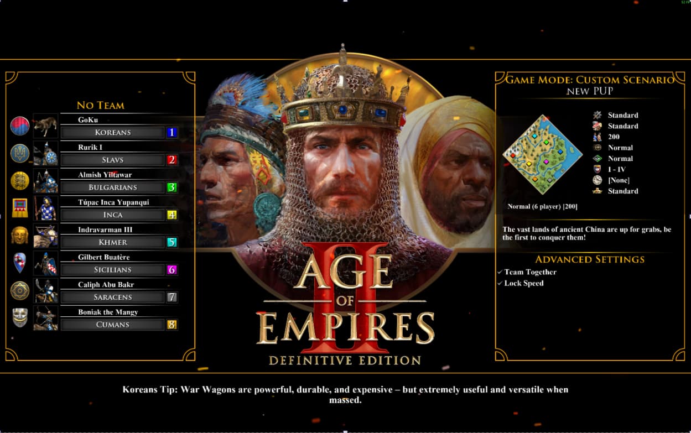Image resolution: width=691 pixels, height=433 pixels.
Task: Click the Saracens round emblem icon
Action: pyautogui.click(x=20, y=290)
